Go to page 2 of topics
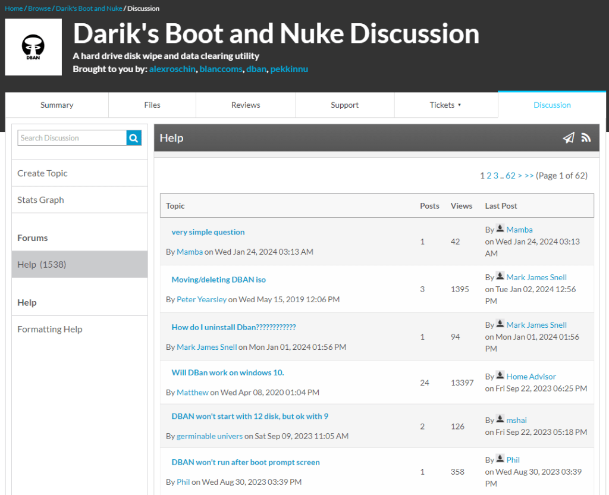 coord(489,176)
